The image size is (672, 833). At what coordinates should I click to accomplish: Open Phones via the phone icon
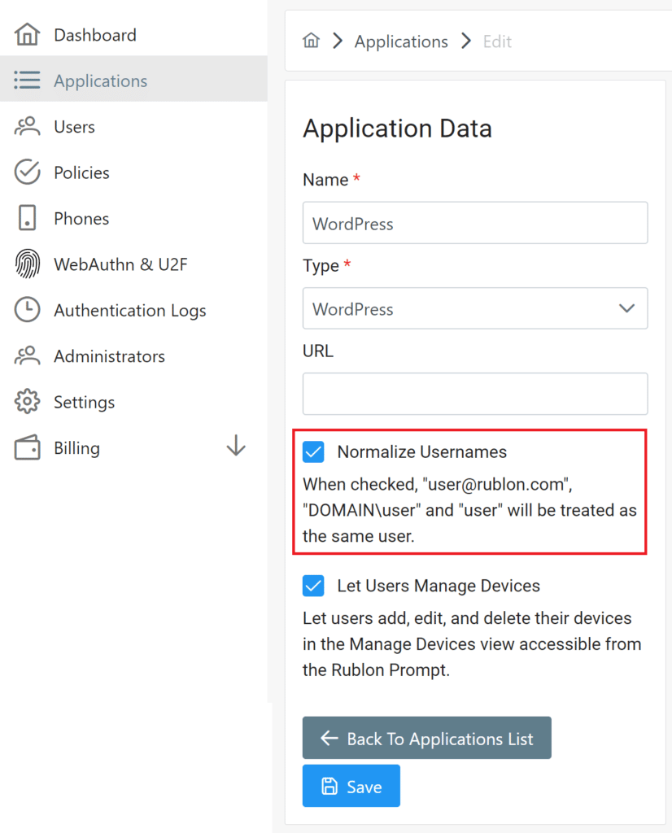(x=27, y=218)
